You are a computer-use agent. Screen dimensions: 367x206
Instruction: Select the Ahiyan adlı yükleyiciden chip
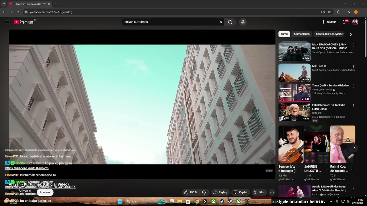click(x=330, y=34)
